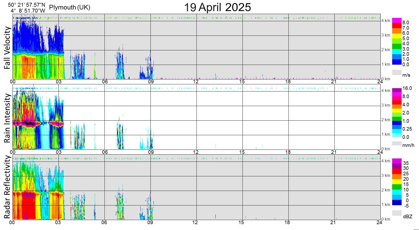Click the 7.0 value in Fall Velocity legend
This screenshot has height=230, width=419.
pyautogui.click(x=406, y=28)
